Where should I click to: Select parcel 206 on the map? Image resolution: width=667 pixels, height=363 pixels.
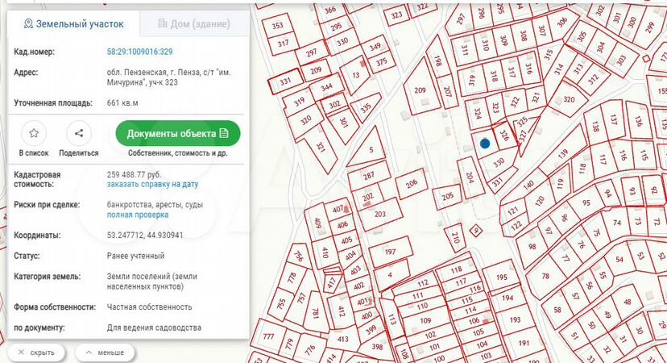[x=412, y=184]
